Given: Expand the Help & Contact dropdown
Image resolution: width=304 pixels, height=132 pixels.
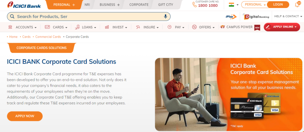Looking at the screenshot, I should pyautogui.click(x=288, y=16).
